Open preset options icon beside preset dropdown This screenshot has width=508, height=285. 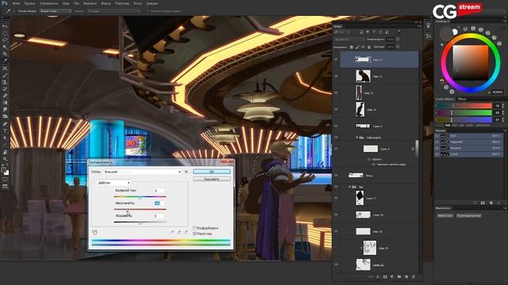(x=187, y=172)
